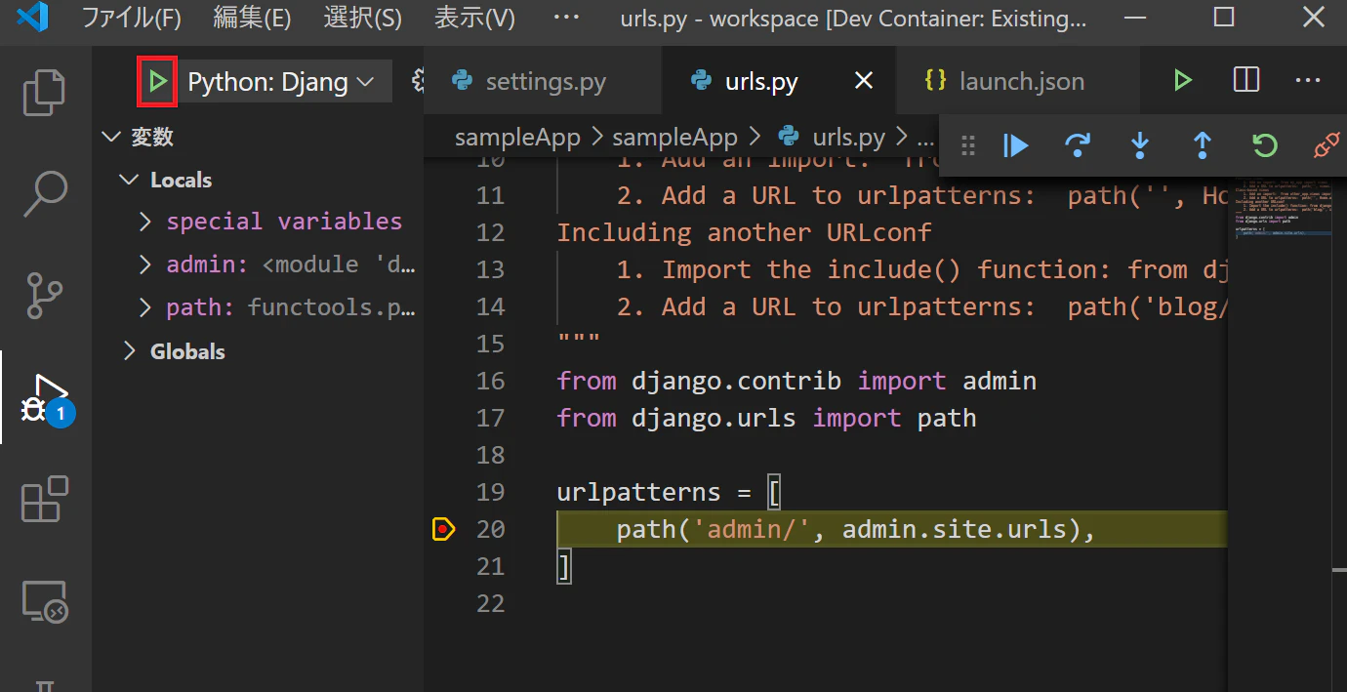Open the Explorer view in activity bar
Viewport: 1347px width, 692px height.
point(45,92)
